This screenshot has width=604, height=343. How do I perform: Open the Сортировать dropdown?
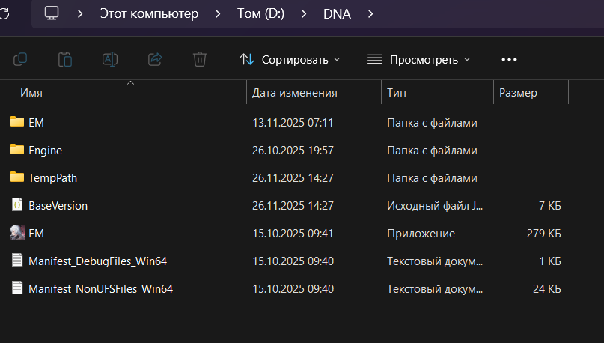click(x=290, y=59)
